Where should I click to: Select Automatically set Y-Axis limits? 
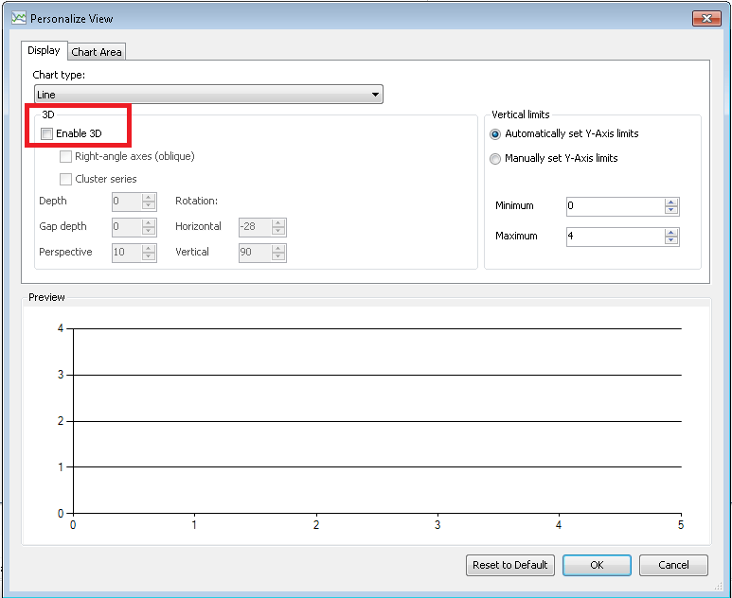pos(495,134)
